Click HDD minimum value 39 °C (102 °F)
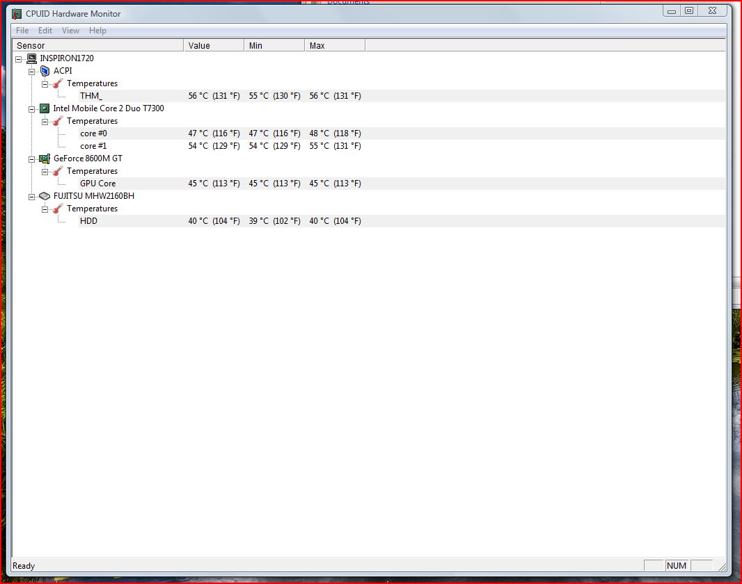 pyautogui.click(x=274, y=221)
